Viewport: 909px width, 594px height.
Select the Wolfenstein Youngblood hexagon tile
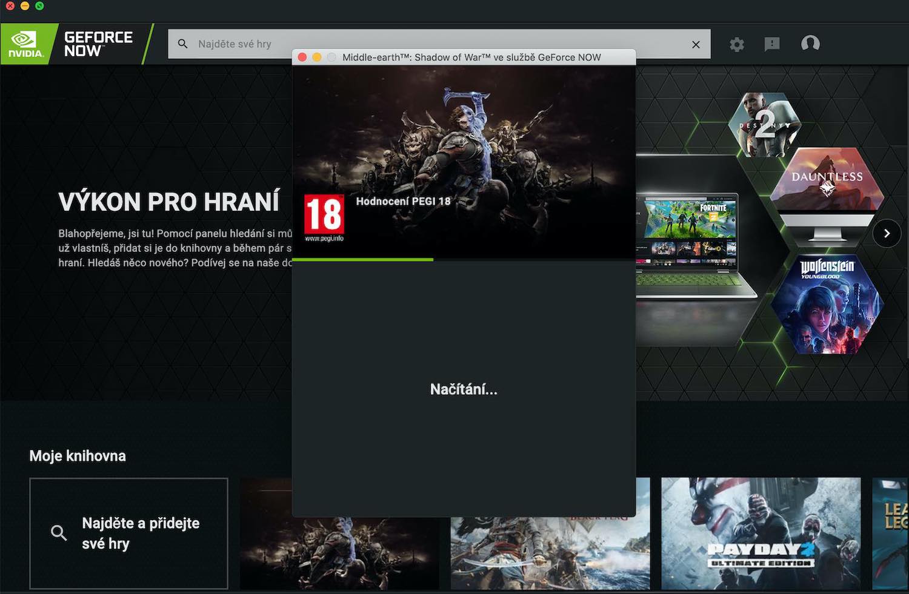click(827, 305)
